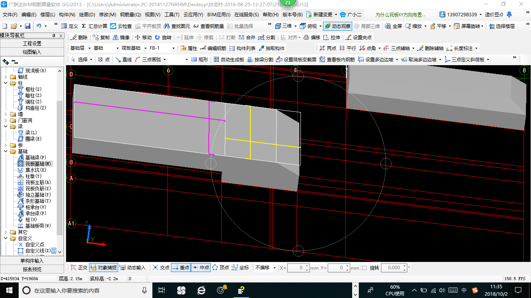
Task: Click 设置夹点 set grip points
Action: coord(358,38)
